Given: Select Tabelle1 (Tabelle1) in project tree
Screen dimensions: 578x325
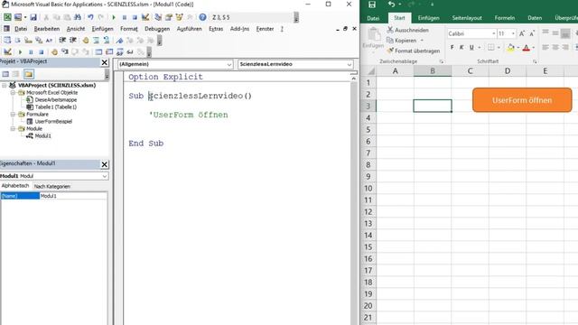Looking at the screenshot, I should 56,107.
